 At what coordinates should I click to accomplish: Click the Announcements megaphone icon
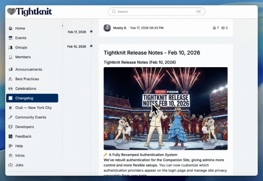(11, 69)
